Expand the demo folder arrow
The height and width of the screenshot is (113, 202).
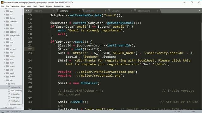click(x=5, y=18)
